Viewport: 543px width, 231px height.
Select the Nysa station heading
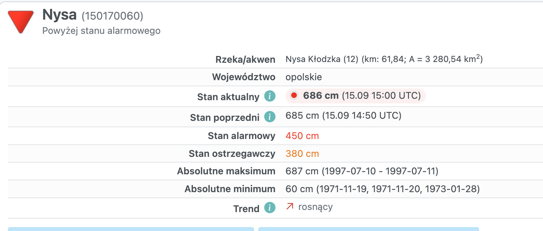point(59,15)
